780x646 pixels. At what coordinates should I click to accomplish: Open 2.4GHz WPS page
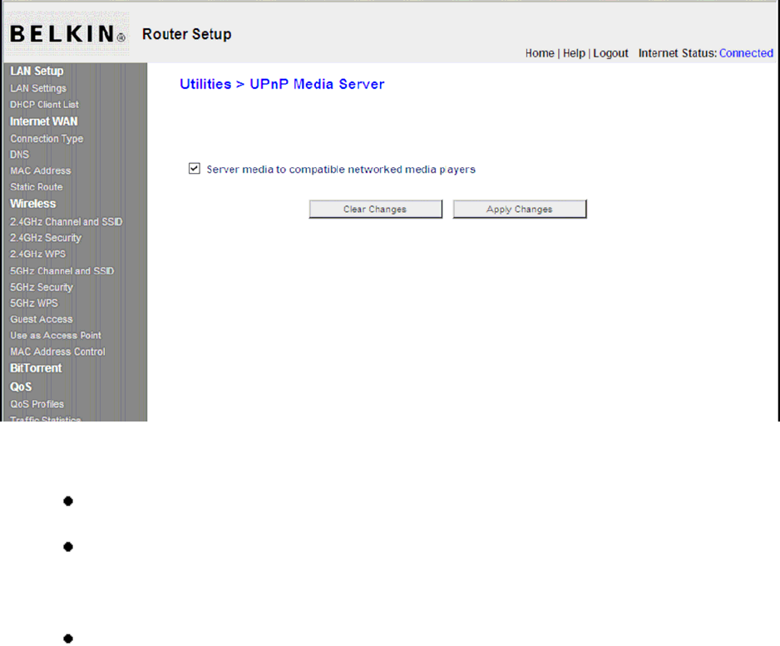tap(37, 254)
